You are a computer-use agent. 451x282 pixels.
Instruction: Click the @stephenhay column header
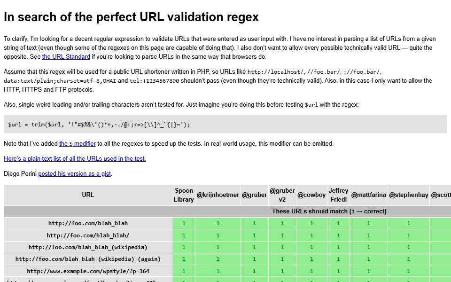tap(408, 195)
